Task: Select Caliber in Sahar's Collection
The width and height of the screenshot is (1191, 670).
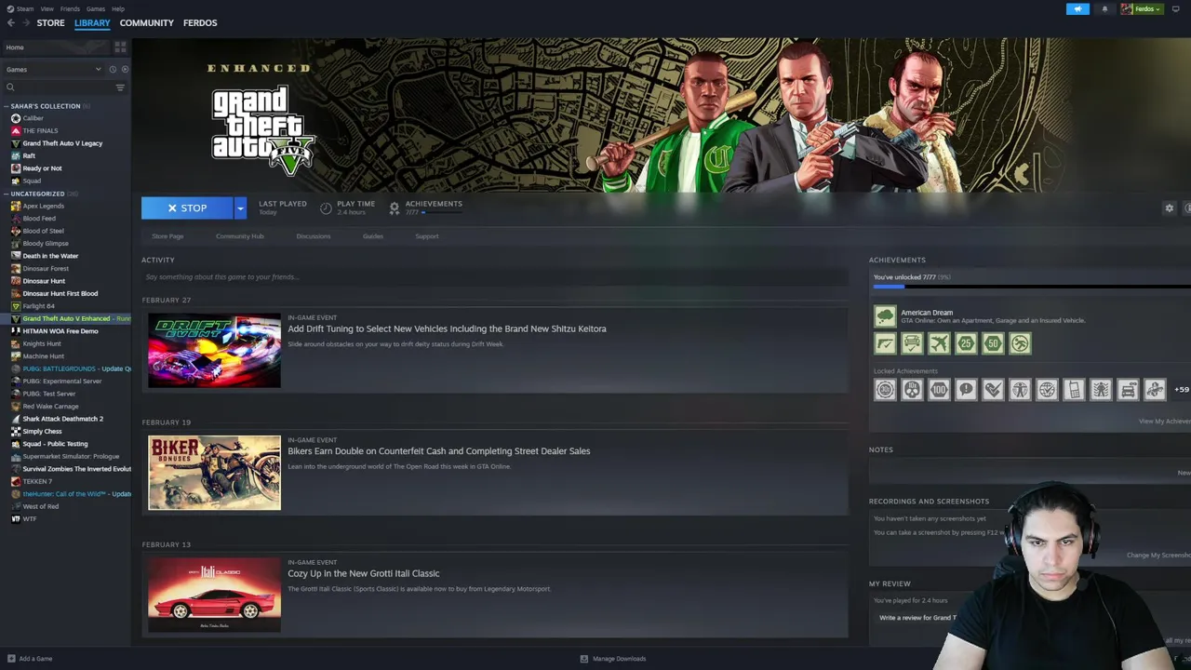Action: pos(33,118)
